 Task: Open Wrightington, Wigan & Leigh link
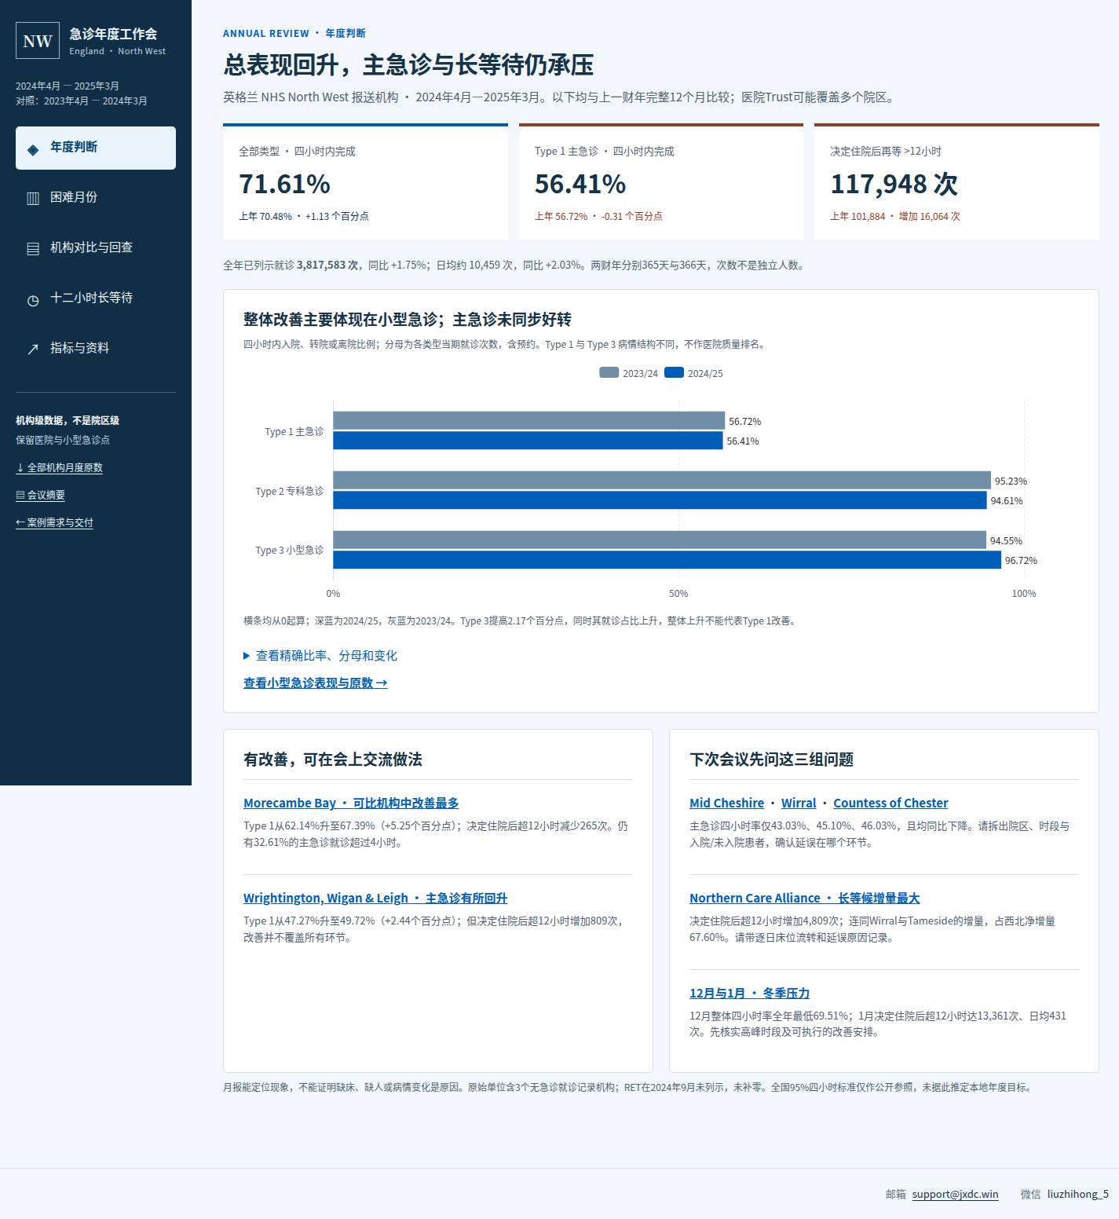375,898
